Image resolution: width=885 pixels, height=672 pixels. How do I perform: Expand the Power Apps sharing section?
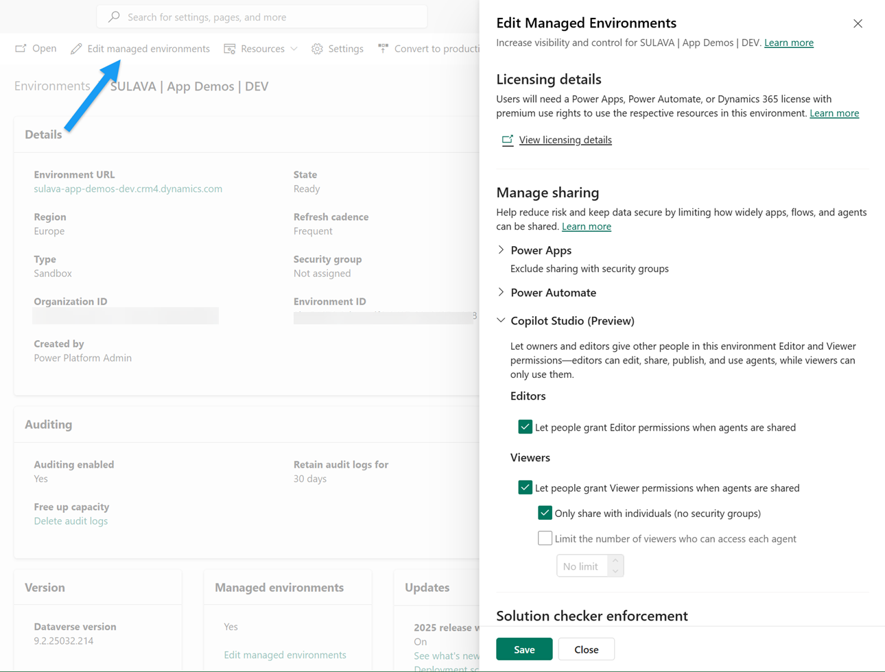pyautogui.click(x=501, y=250)
